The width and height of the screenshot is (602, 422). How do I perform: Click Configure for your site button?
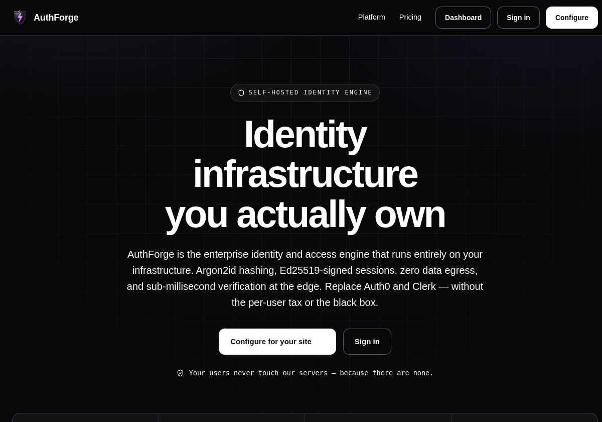277,342
